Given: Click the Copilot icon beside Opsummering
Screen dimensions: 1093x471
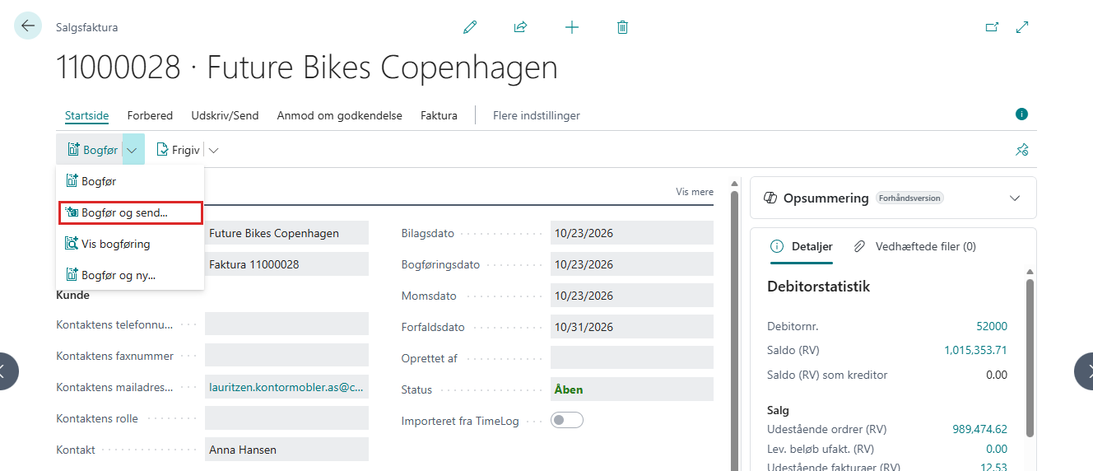Looking at the screenshot, I should [771, 198].
